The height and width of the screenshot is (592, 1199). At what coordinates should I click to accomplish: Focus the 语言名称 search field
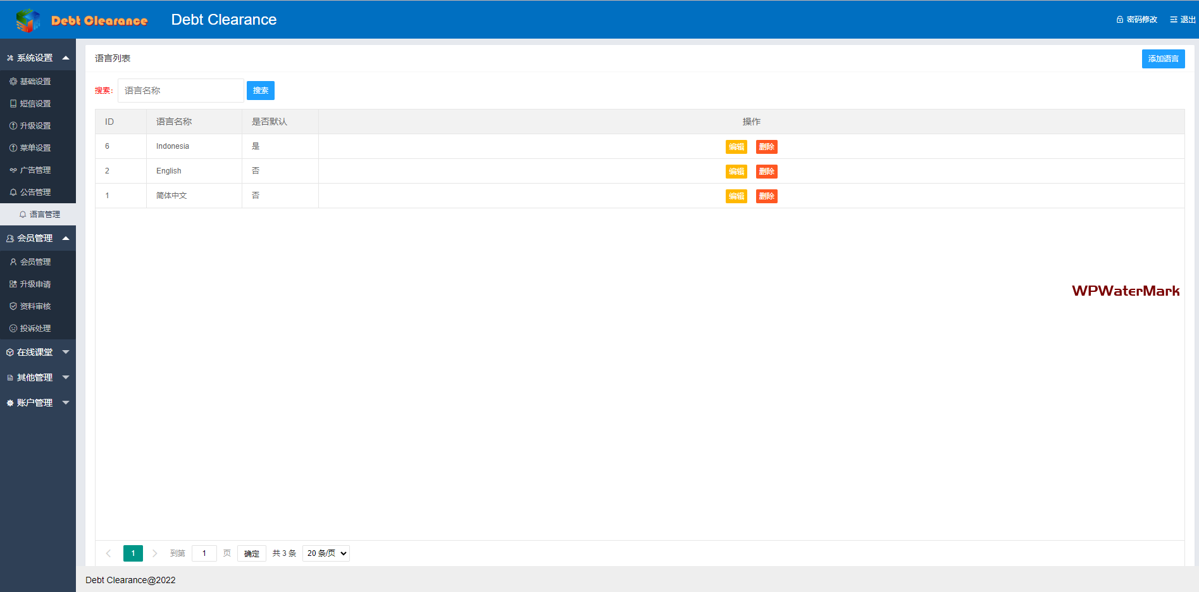[180, 91]
